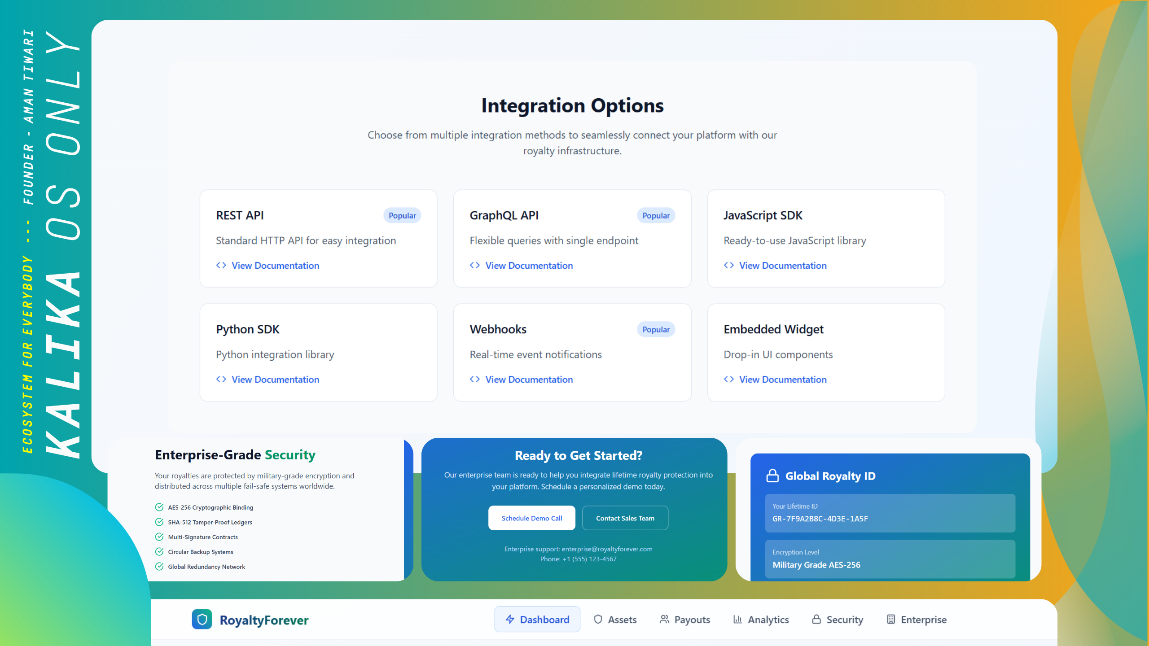The width and height of the screenshot is (1149, 646).
Task: Click the people icon beside Payouts
Action: pyautogui.click(x=664, y=620)
